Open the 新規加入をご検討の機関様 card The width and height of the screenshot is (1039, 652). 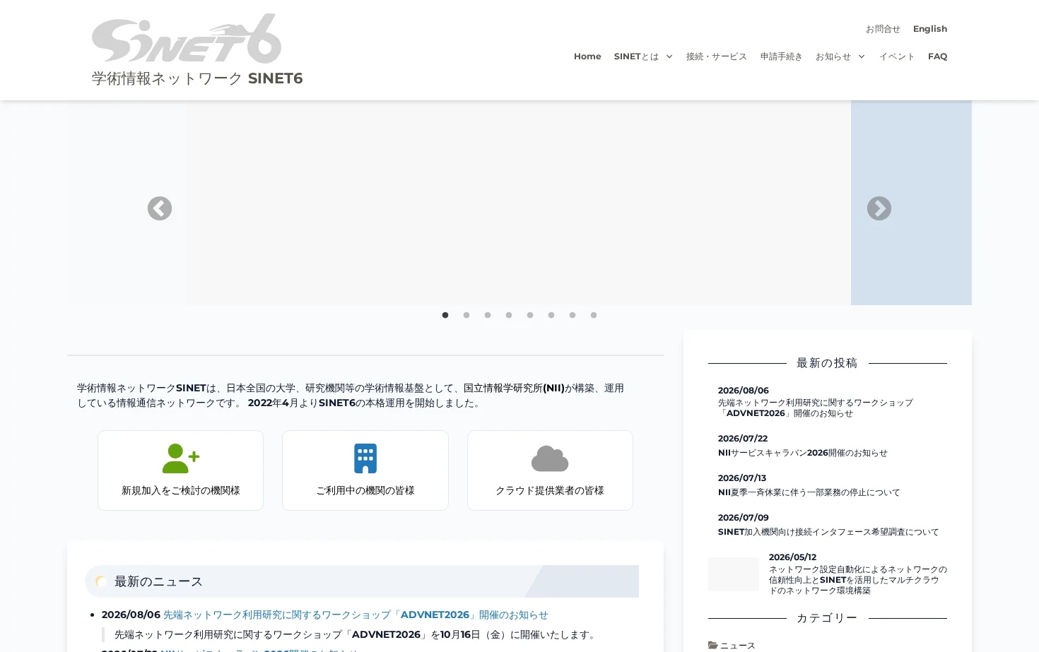(x=181, y=470)
